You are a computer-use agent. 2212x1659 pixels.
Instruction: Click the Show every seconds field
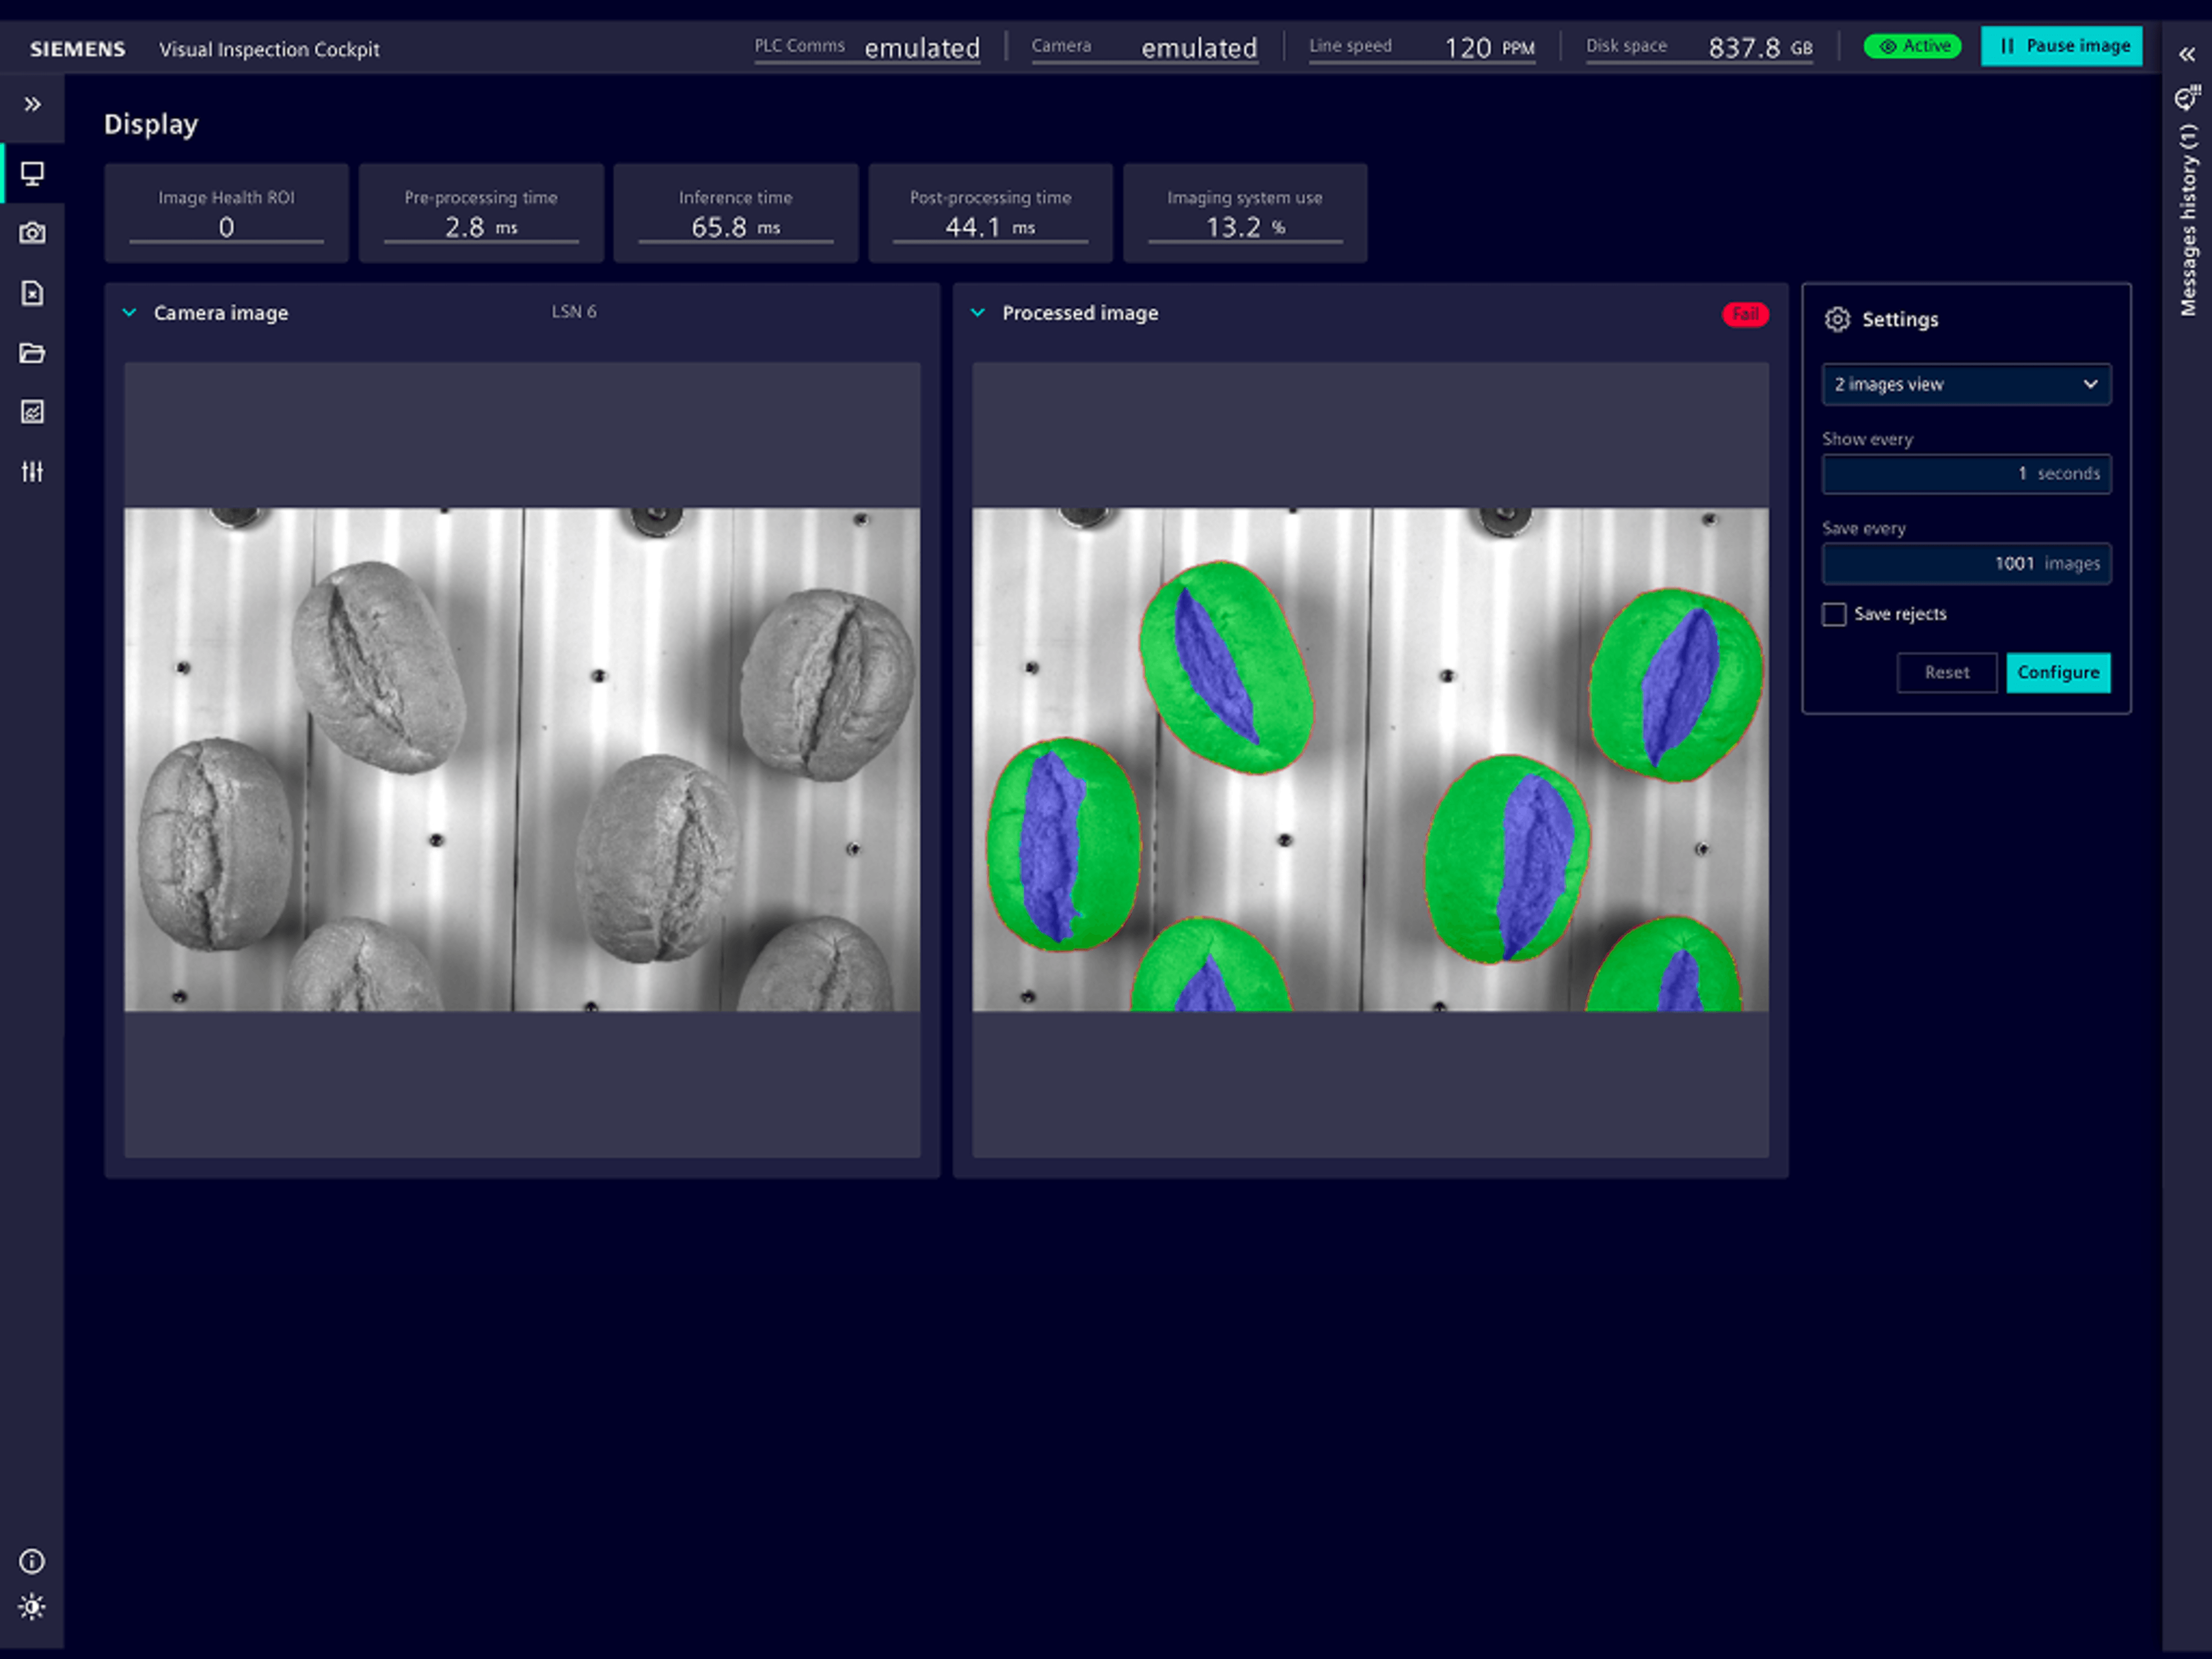point(1966,474)
